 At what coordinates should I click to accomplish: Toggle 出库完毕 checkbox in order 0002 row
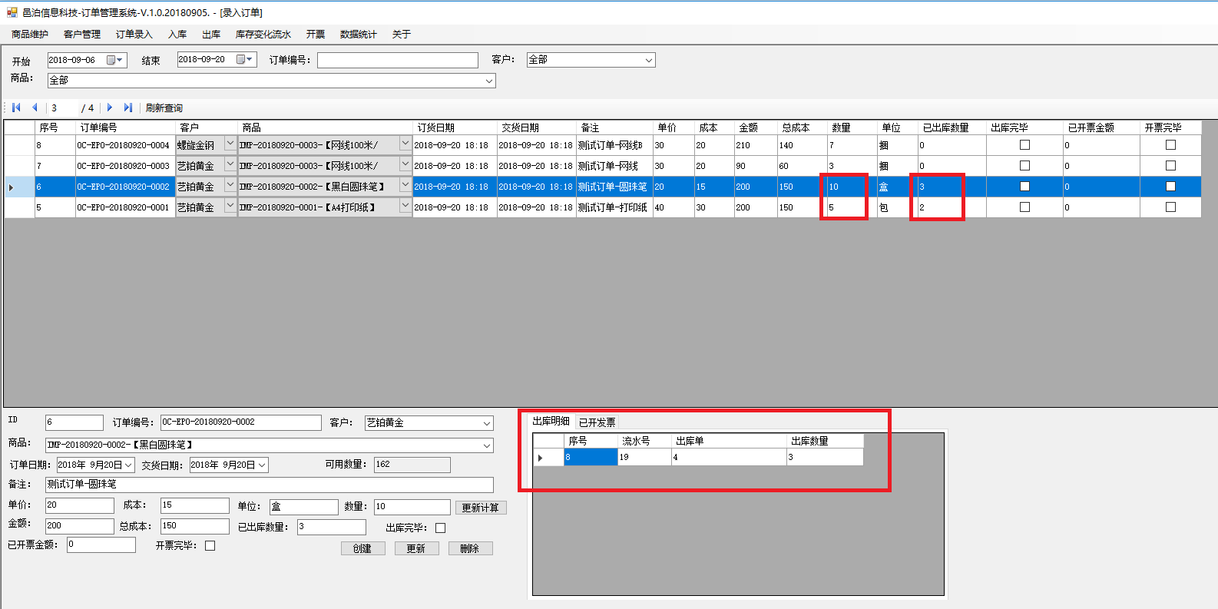pos(1024,187)
